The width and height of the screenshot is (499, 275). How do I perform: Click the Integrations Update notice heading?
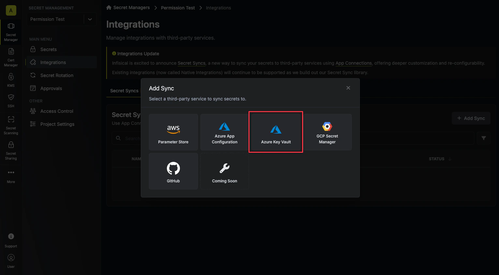click(138, 54)
